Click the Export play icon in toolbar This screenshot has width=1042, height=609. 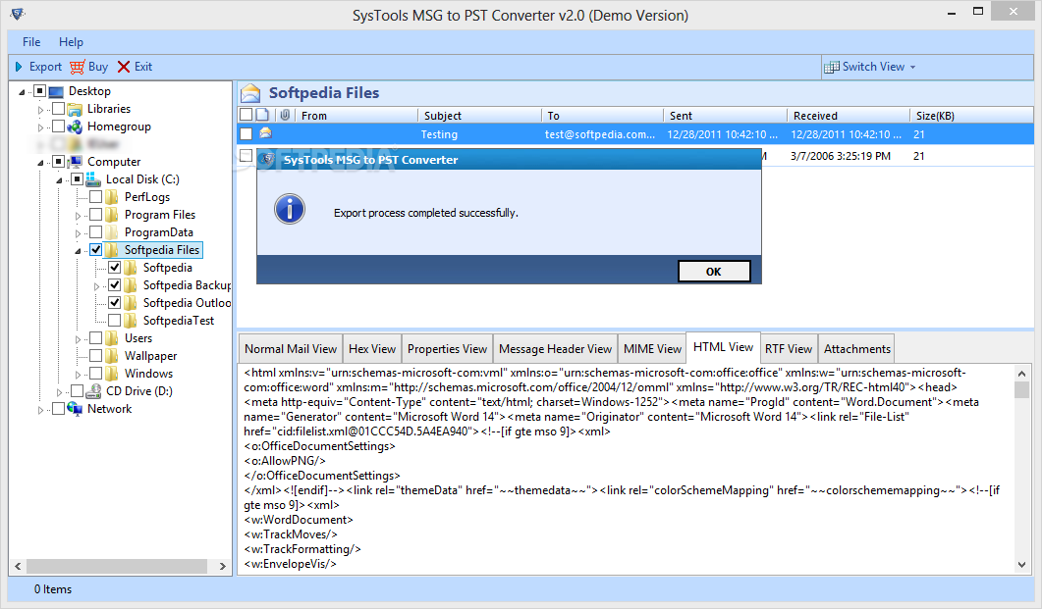click(20, 67)
